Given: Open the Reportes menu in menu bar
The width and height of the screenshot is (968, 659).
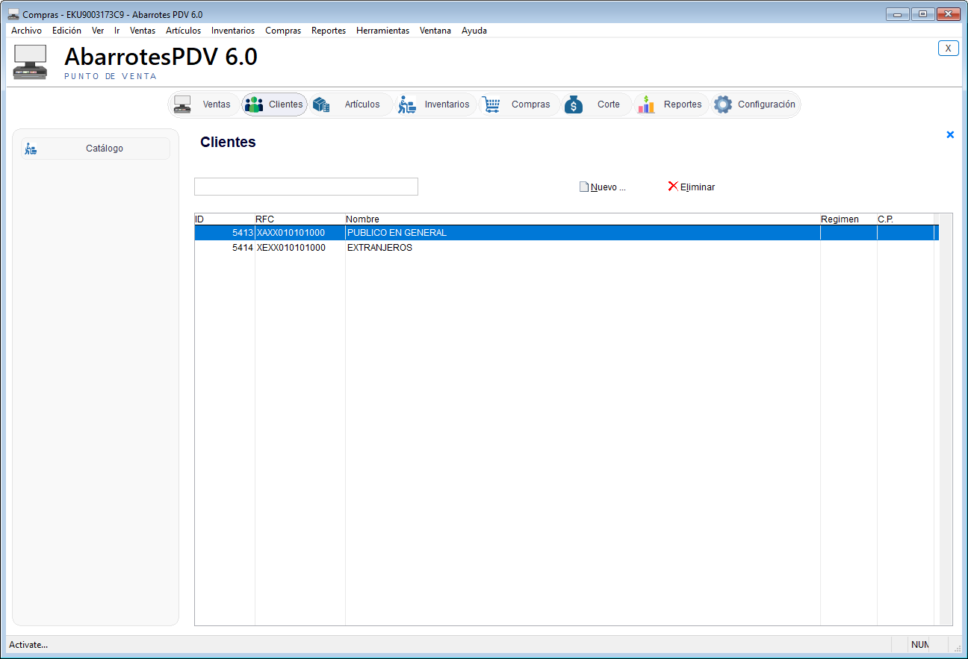Looking at the screenshot, I should click(x=329, y=31).
